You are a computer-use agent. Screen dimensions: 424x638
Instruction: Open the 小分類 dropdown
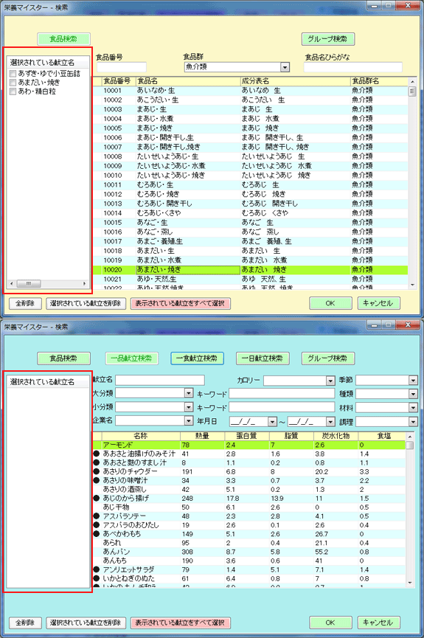188,407
